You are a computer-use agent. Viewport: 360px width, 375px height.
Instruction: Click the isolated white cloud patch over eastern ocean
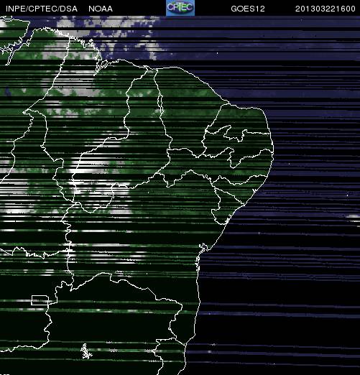point(354,216)
